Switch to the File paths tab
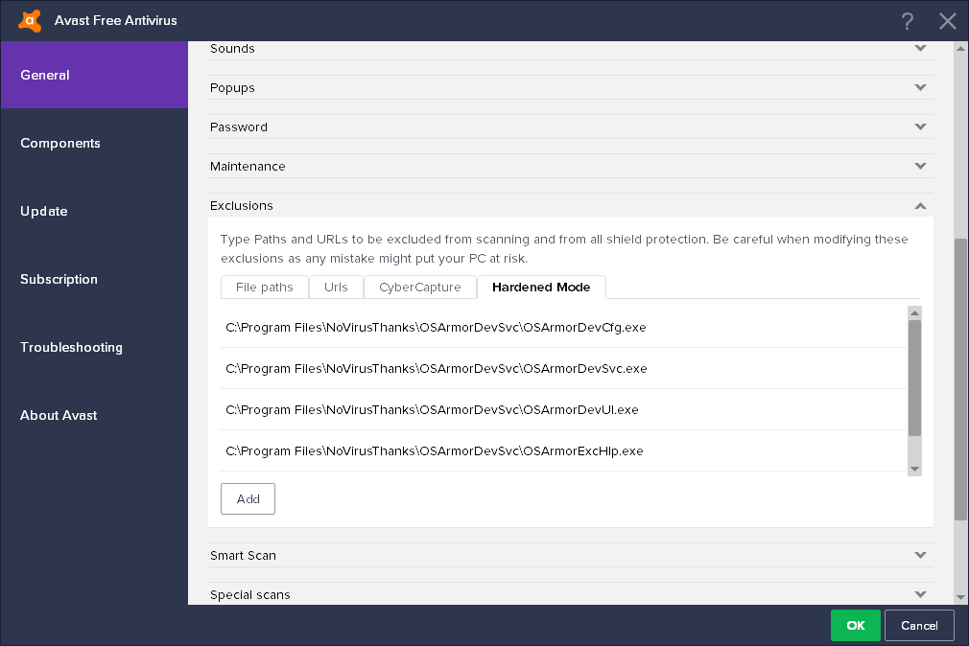 (265, 288)
